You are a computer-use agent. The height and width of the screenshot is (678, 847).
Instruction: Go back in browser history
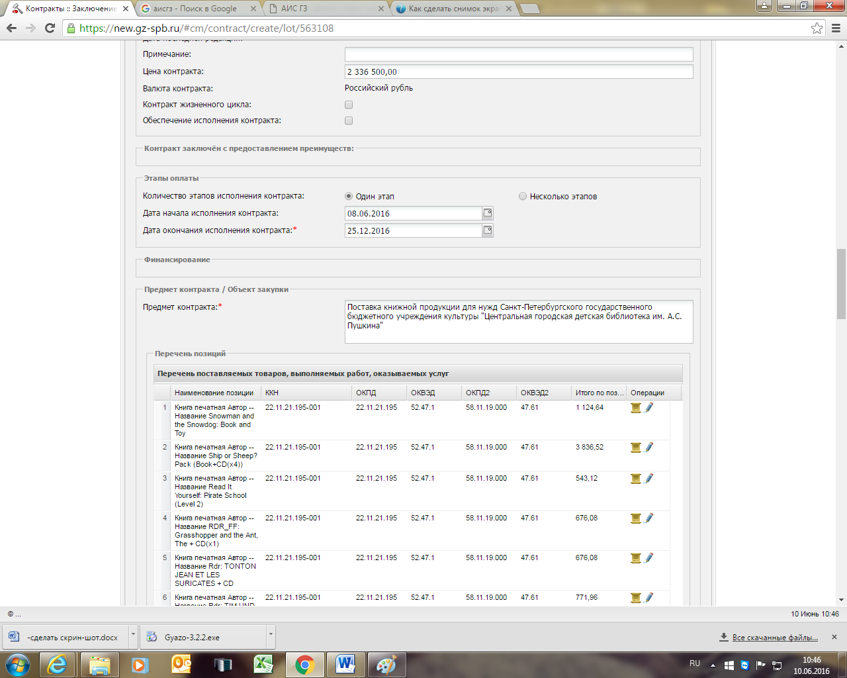point(11,28)
